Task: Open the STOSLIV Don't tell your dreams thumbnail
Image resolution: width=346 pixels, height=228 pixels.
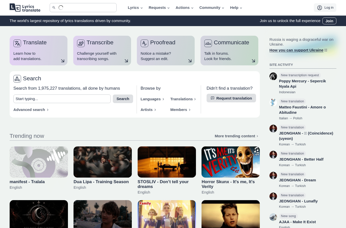Action: [x=167, y=162]
